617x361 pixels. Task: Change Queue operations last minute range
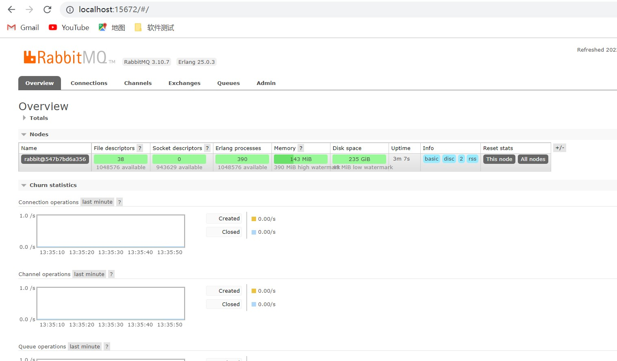(x=85, y=346)
